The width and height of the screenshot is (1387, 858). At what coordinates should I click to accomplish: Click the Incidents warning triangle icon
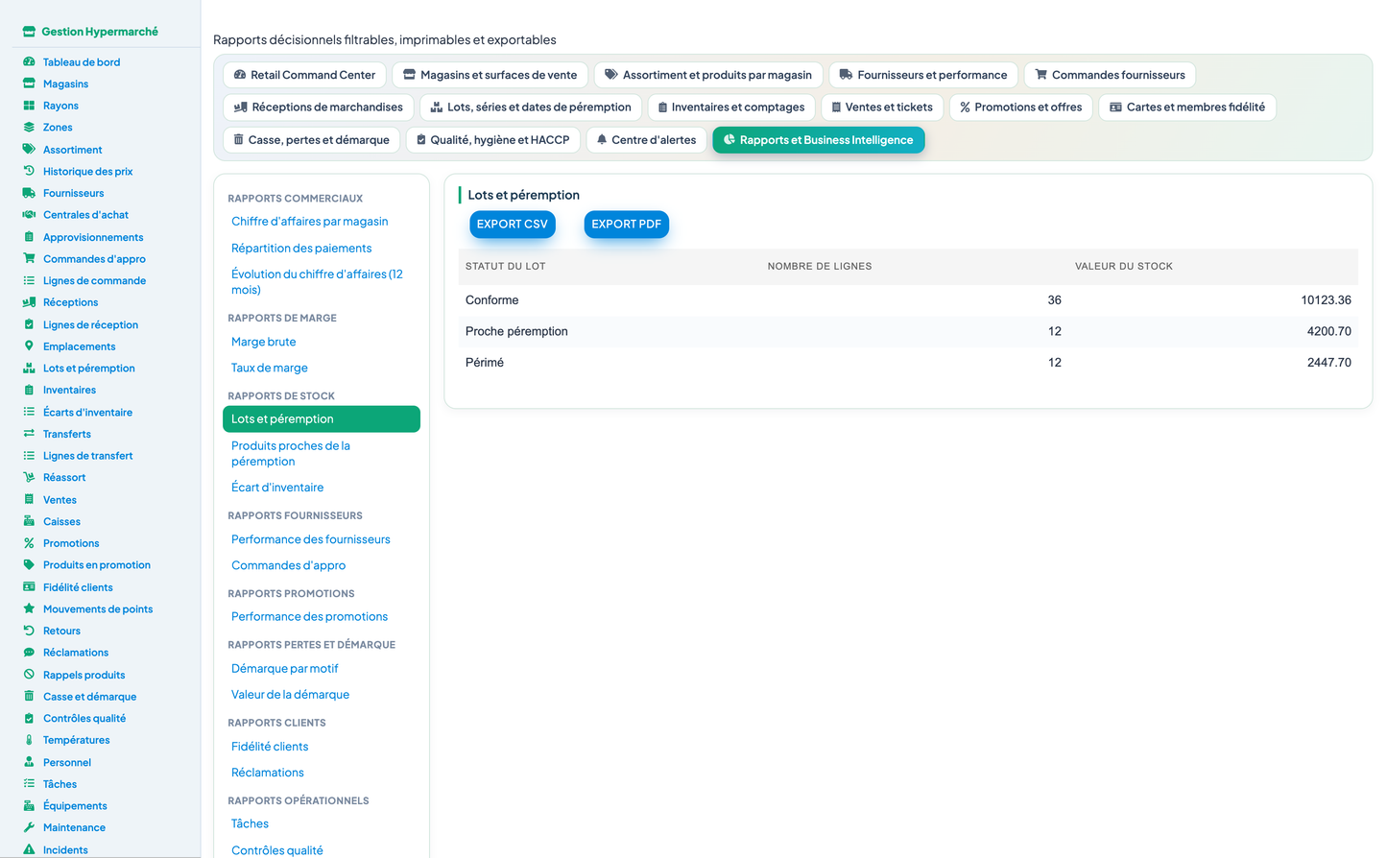coord(29,849)
